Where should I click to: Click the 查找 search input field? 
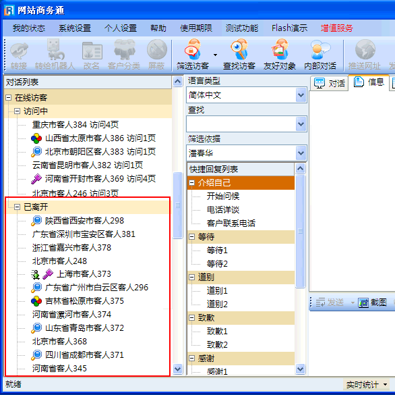pyautogui.click(x=241, y=124)
